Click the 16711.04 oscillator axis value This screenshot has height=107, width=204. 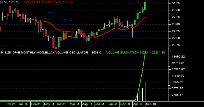178,63
